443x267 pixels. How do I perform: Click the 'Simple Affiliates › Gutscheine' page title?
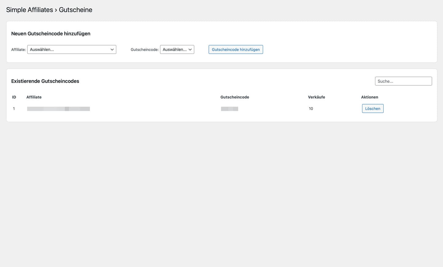click(49, 10)
